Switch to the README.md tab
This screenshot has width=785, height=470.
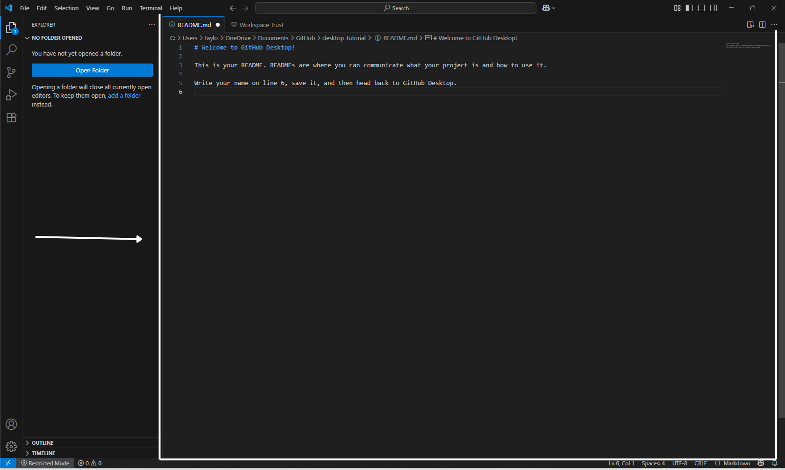[194, 25]
